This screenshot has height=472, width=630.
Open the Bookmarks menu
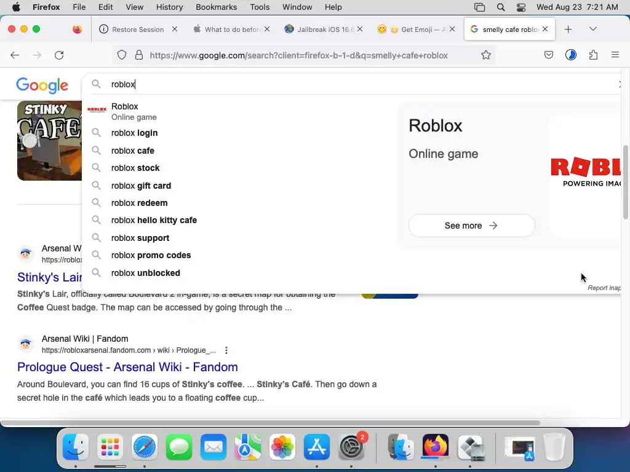tap(216, 7)
